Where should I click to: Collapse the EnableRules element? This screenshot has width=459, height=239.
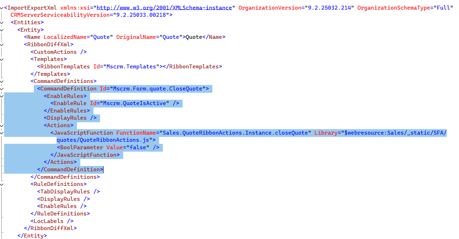[x=2, y=96]
